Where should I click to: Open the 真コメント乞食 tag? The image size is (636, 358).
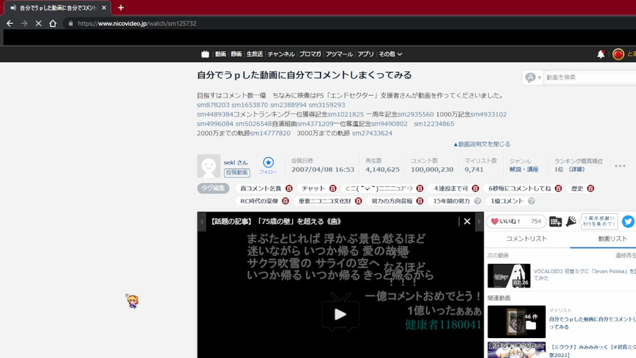260,188
